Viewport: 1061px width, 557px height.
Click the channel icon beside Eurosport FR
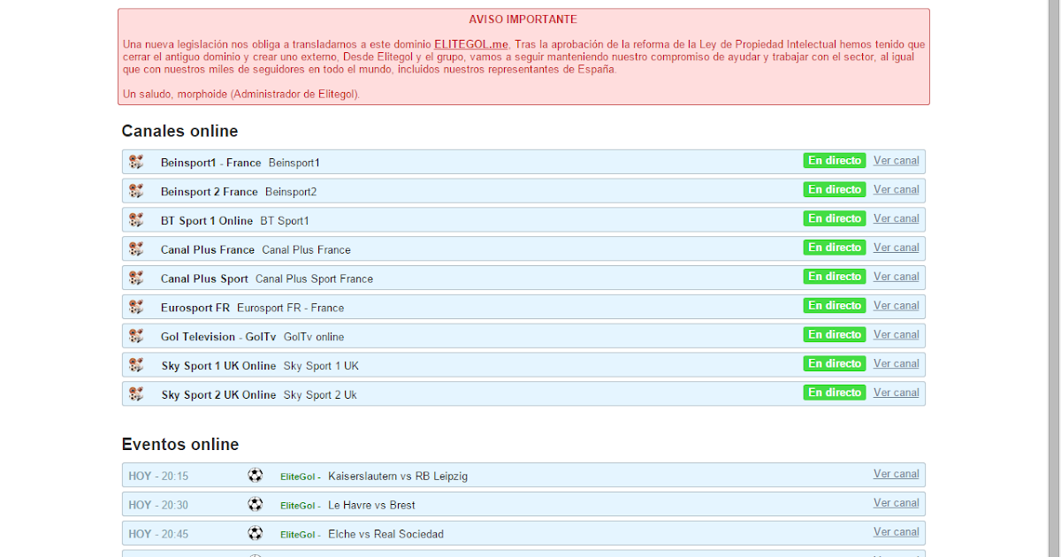[x=135, y=307]
